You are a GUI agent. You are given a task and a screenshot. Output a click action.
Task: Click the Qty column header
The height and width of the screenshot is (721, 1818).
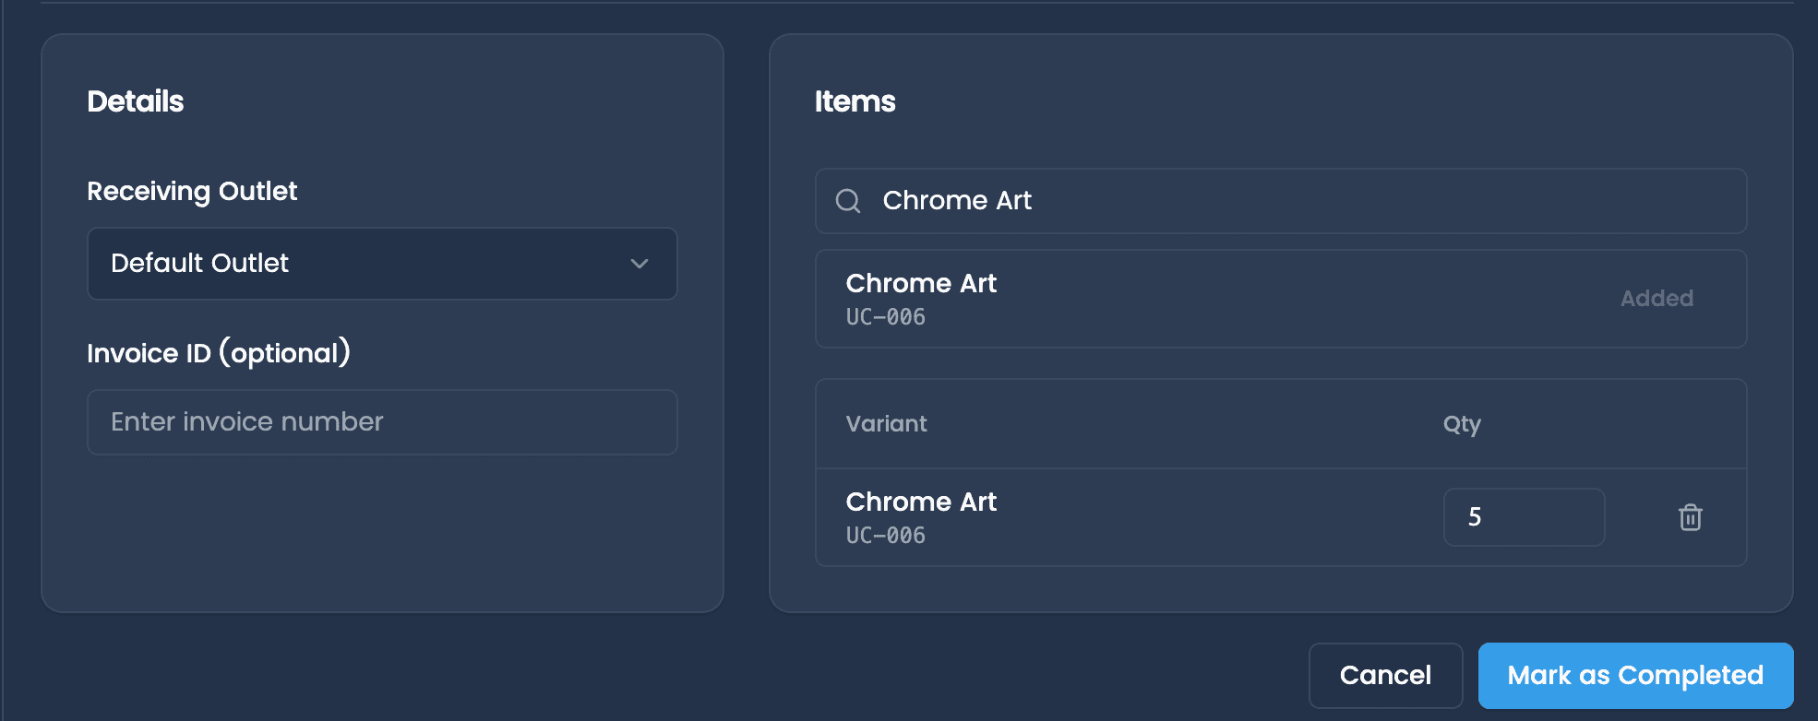1462,424
